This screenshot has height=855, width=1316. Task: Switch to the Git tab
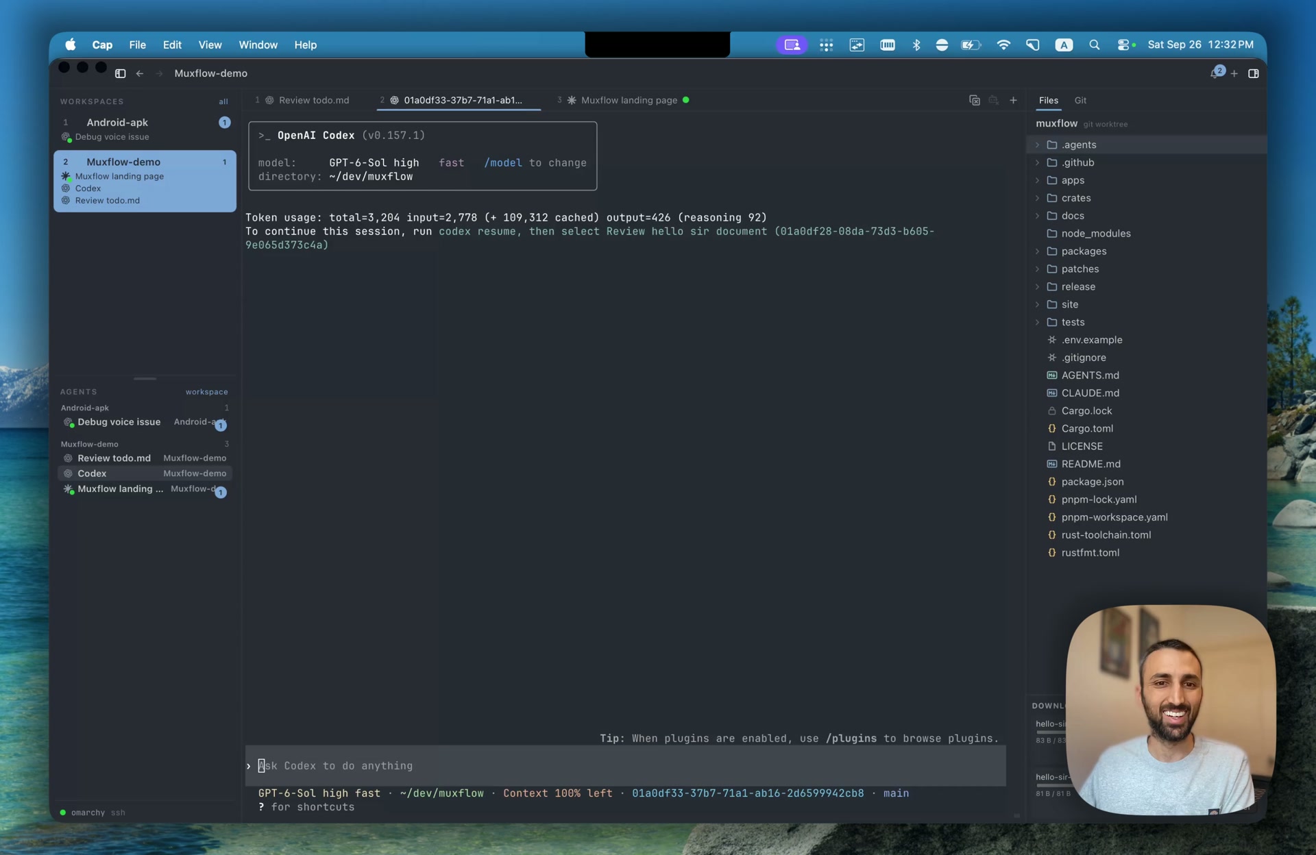[x=1080, y=101]
